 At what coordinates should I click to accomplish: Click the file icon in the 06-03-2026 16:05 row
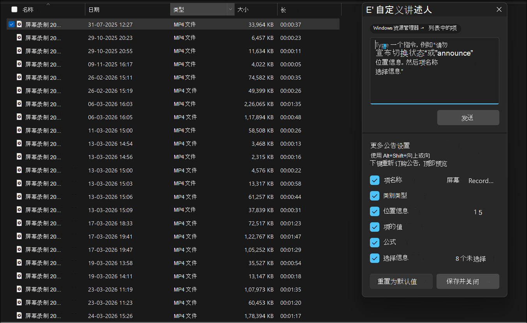click(x=19, y=117)
